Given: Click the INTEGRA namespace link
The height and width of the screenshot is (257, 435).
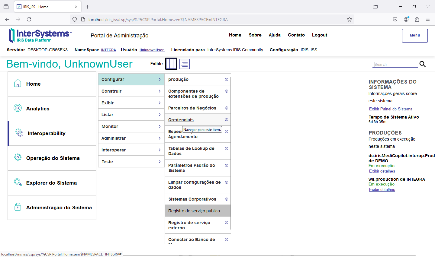Looking at the screenshot, I should 108,50.
